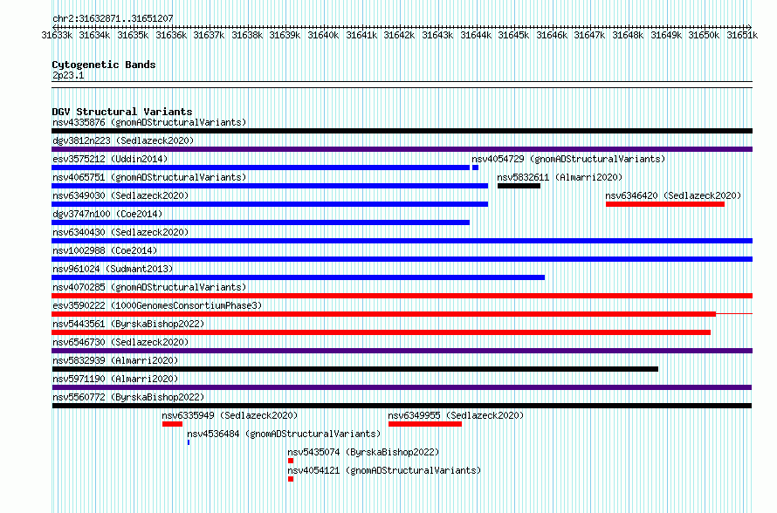777x513 pixels.
Task: Click the 31636k ruler position
Action: (171, 35)
